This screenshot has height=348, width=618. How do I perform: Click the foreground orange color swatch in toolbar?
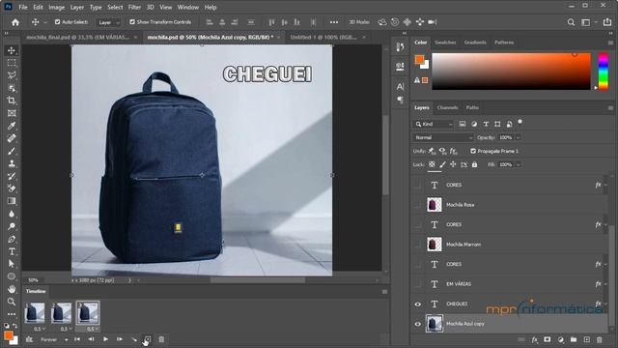(x=9, y=335)
